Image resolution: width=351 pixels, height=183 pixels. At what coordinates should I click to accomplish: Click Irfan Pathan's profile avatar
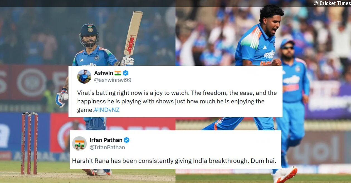pos(79,143)
